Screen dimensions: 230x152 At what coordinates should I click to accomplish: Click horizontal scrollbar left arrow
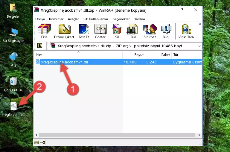[37, 135]
